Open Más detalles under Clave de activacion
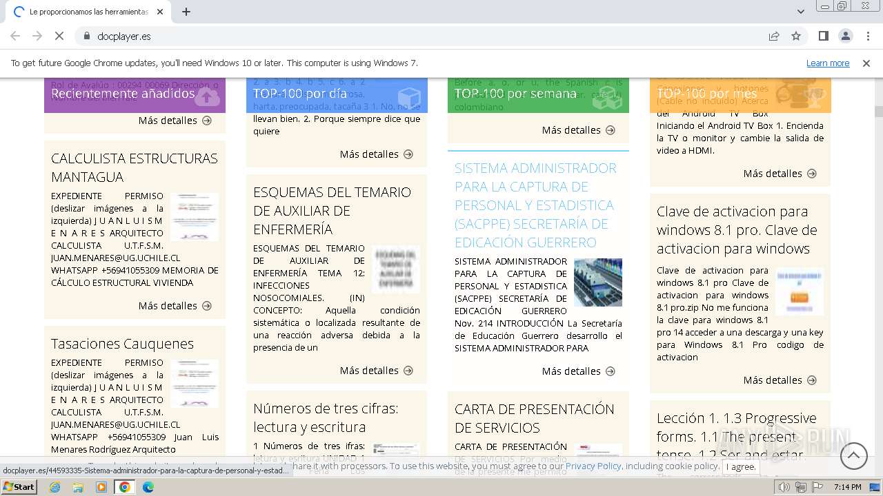This screenshot has width=883, height=496. click(780, 380)
